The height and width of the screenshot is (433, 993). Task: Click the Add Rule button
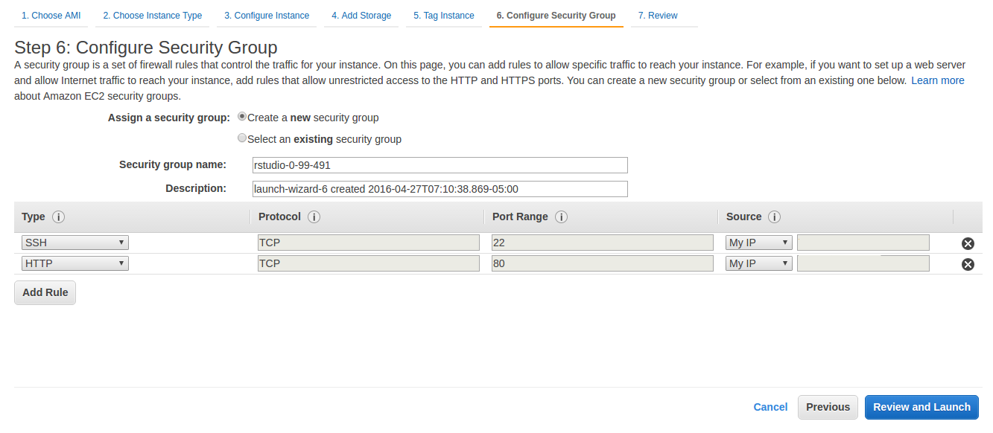[45, 292]
